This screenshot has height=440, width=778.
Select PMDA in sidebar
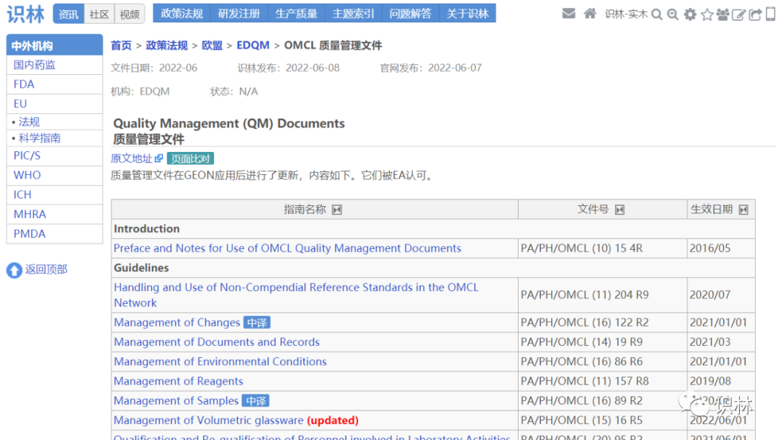click(x=55, y=233)
